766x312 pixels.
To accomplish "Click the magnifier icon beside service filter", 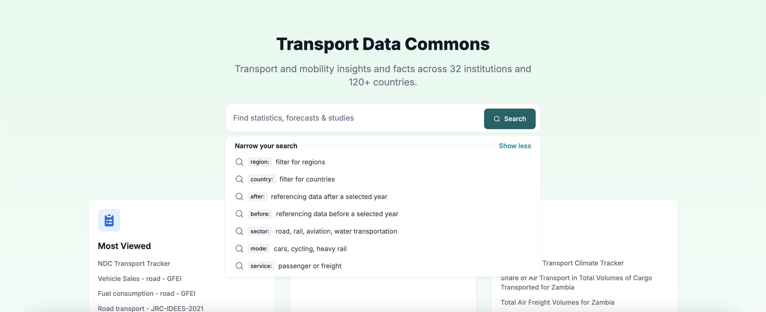I will 239,266.
